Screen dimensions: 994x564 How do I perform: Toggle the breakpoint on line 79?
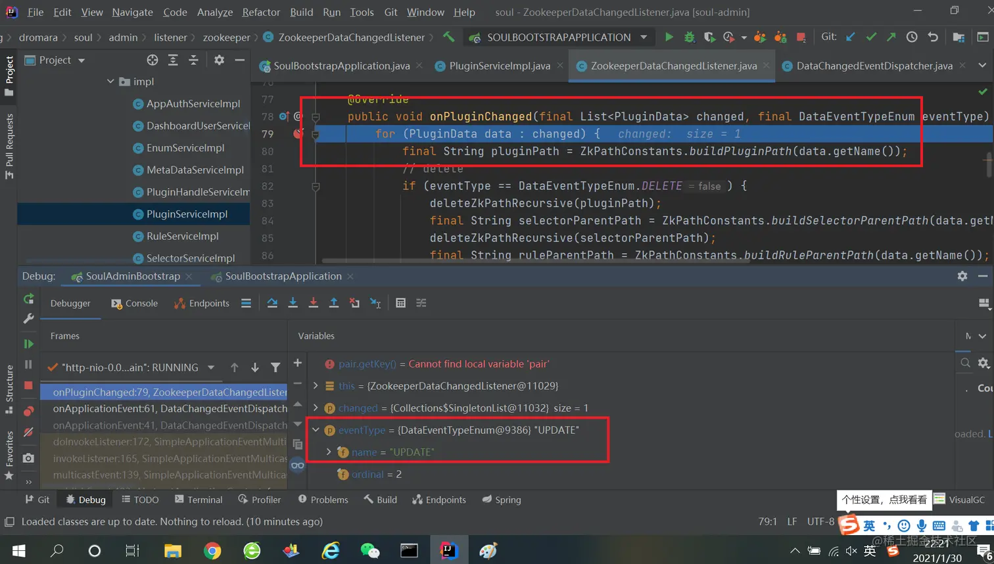pyautogui.click(x=298, y=133)
